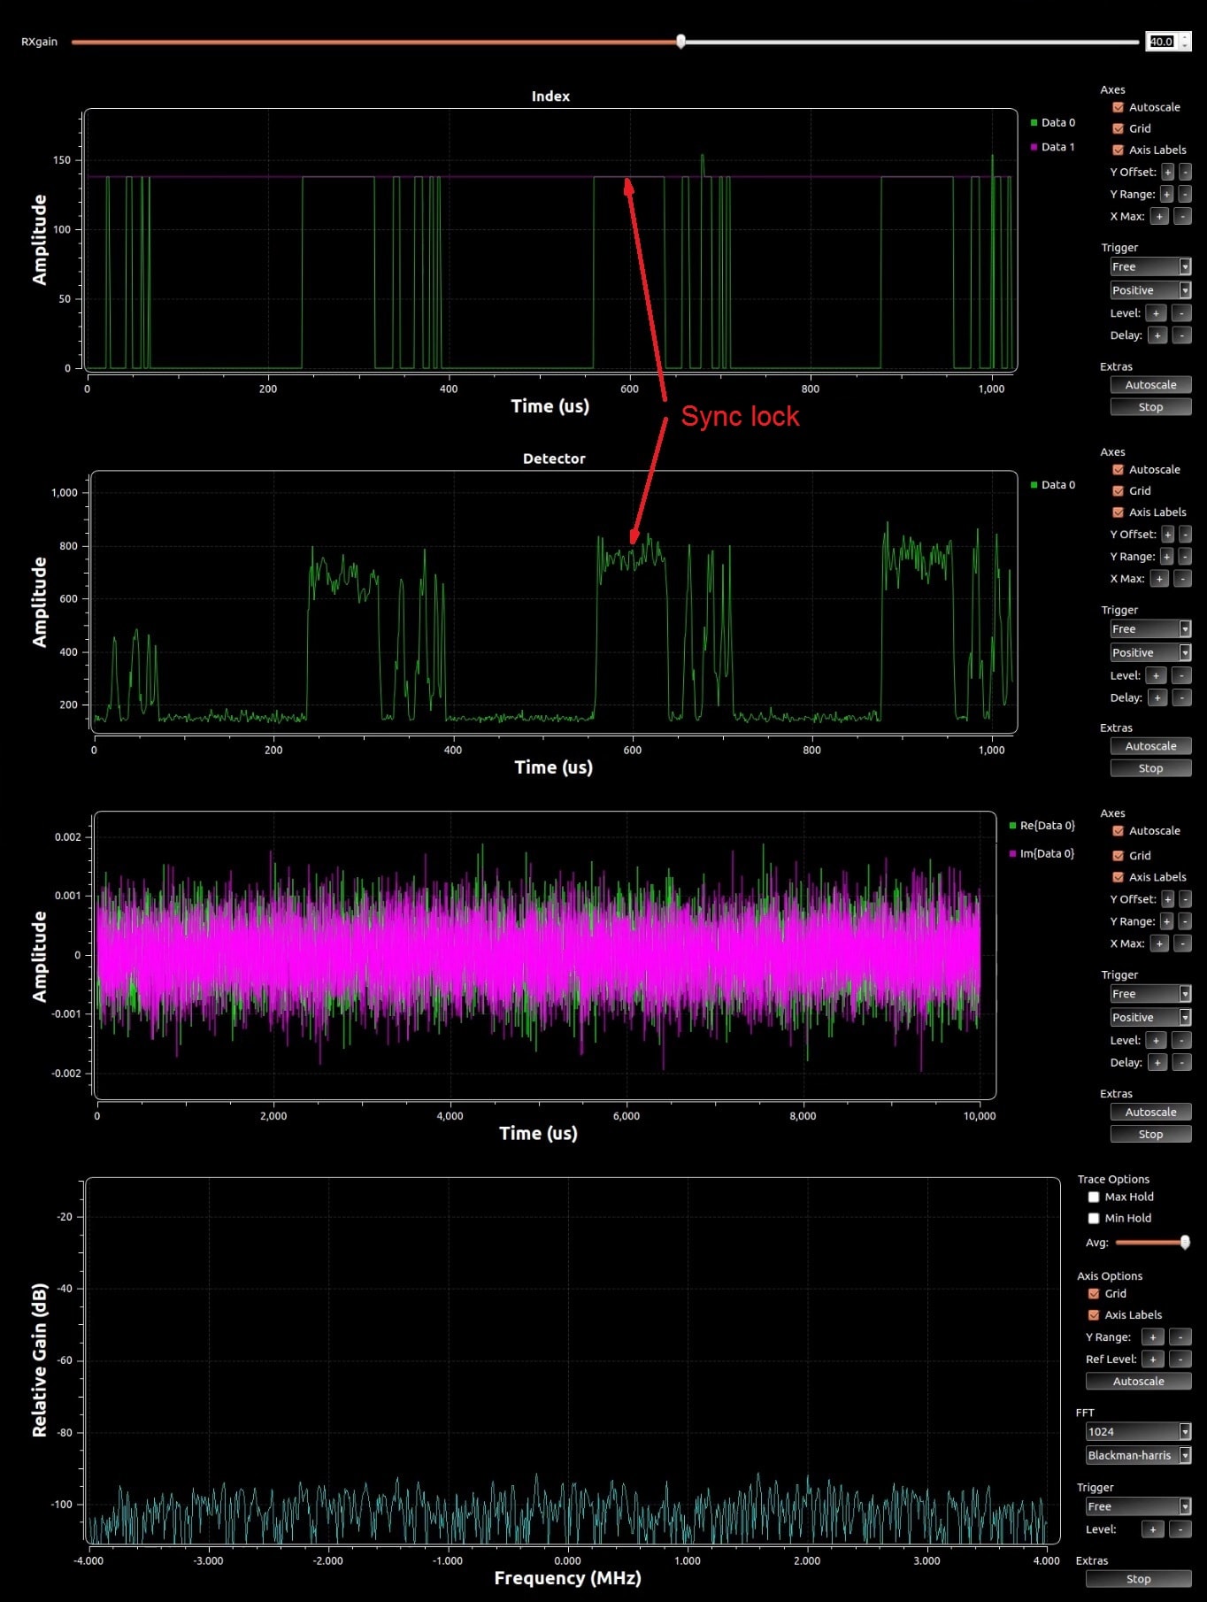Toggle Axis Labels checkbox in frequency plot
This screenshot has height=1602, width=1207.
[x=1094, y=1315]
